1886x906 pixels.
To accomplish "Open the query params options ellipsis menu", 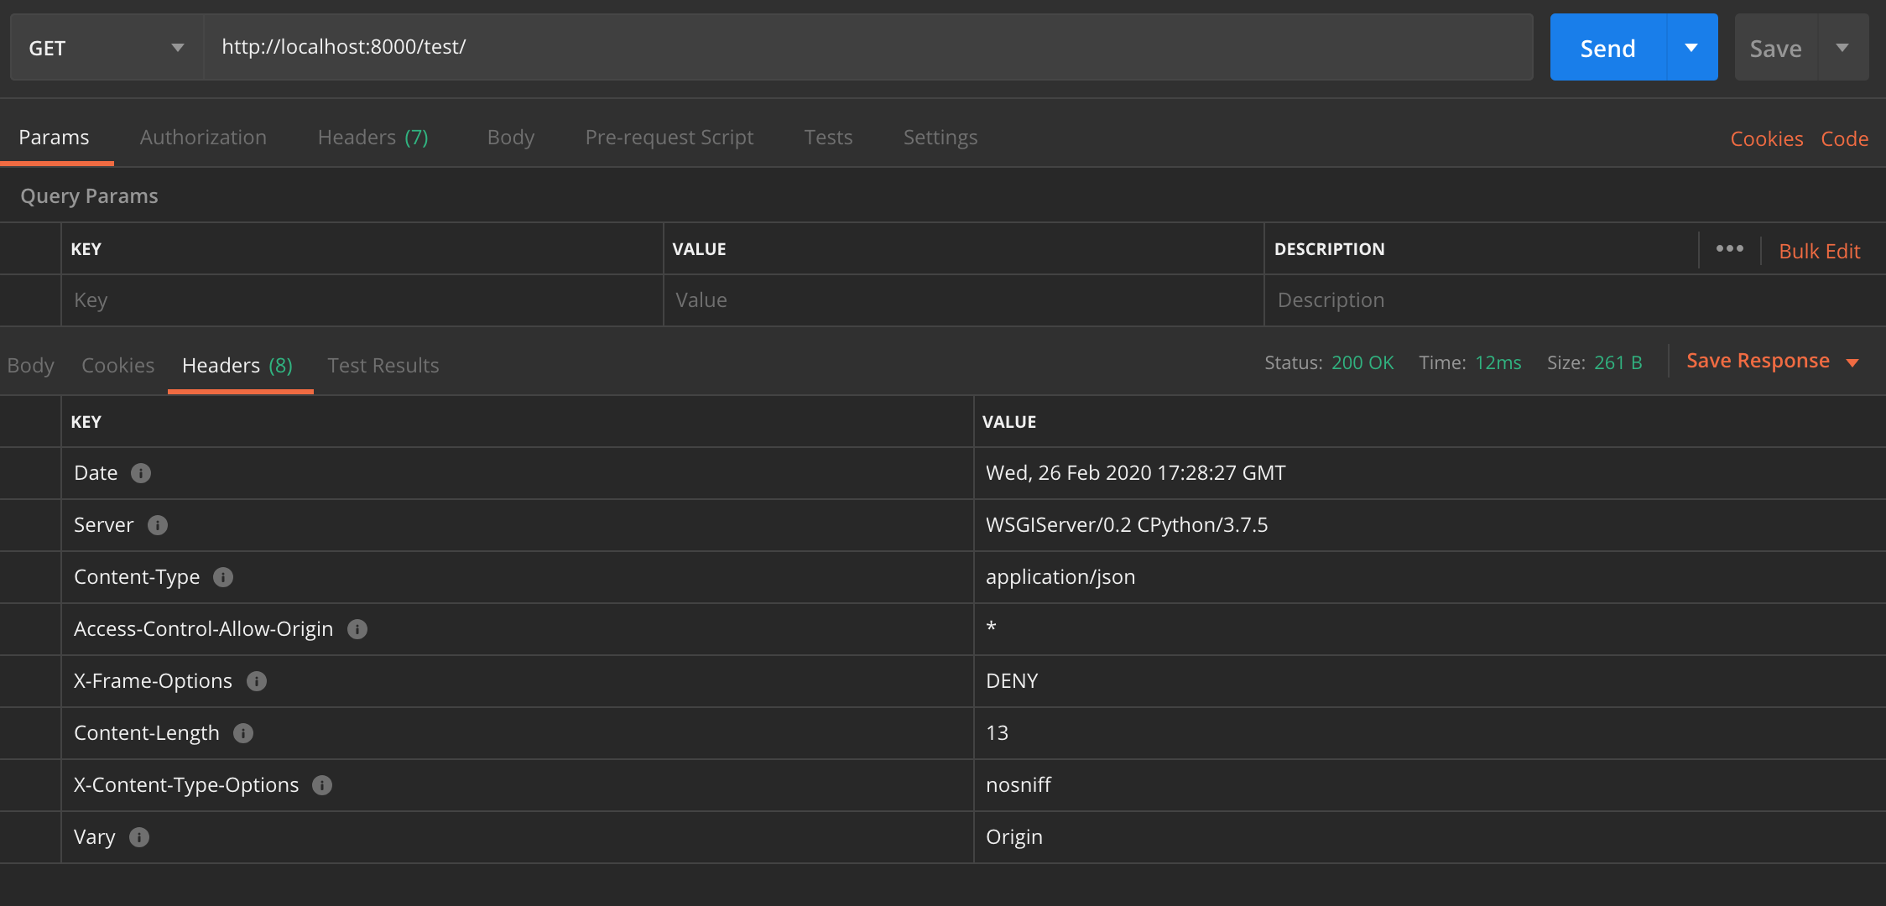I will (1730, 249).
